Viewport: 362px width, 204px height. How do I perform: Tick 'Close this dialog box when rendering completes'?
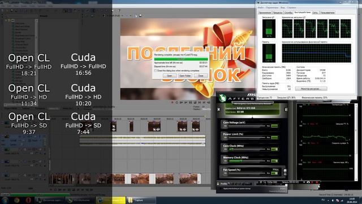tap(156, 70)
